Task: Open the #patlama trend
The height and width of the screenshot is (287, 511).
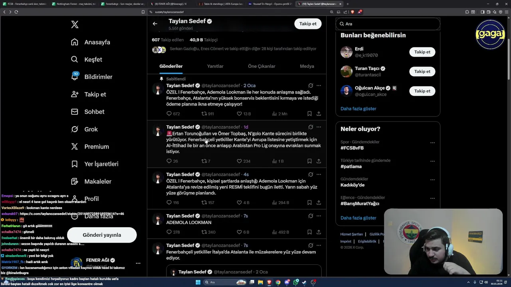Action: 351,167
